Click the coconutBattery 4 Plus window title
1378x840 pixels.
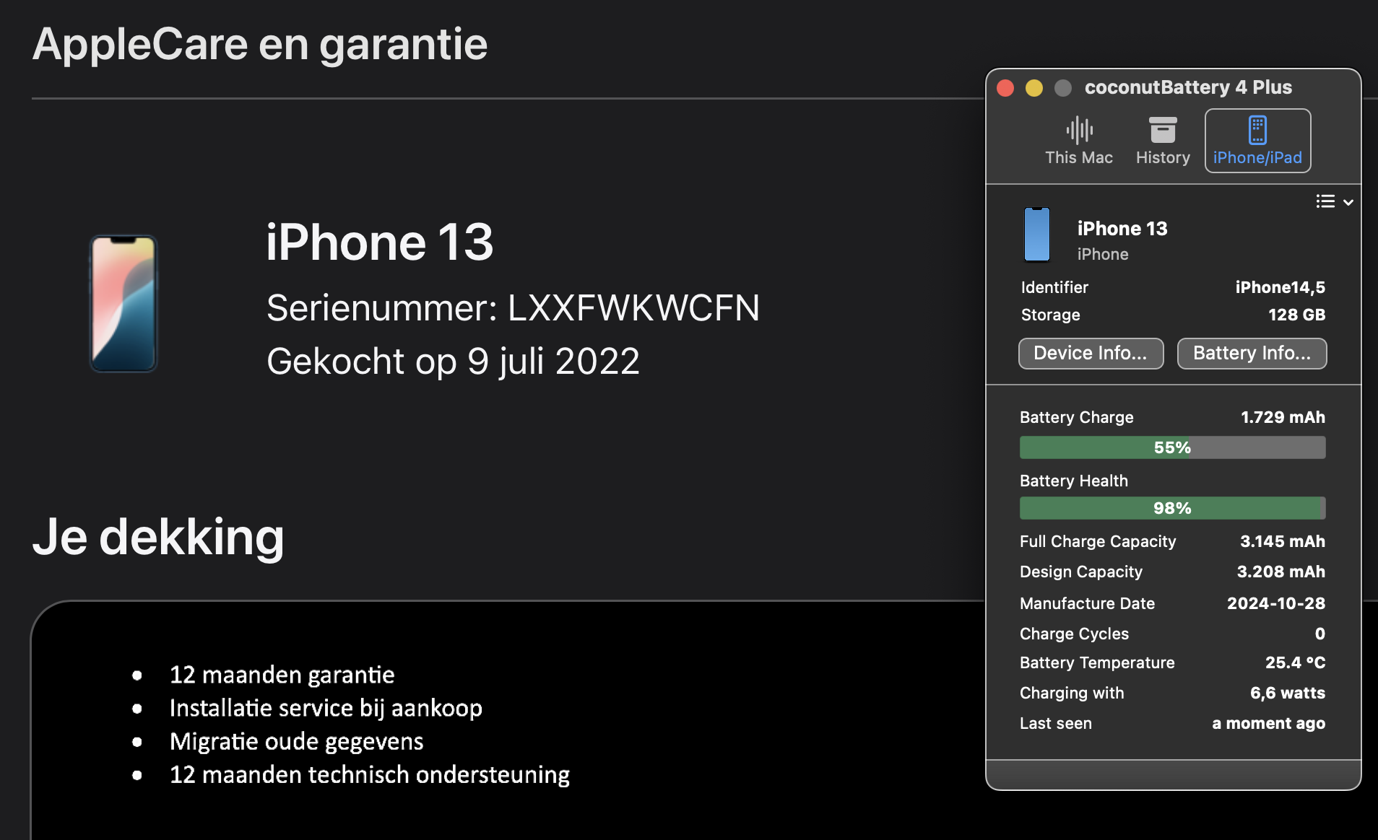1188,87
